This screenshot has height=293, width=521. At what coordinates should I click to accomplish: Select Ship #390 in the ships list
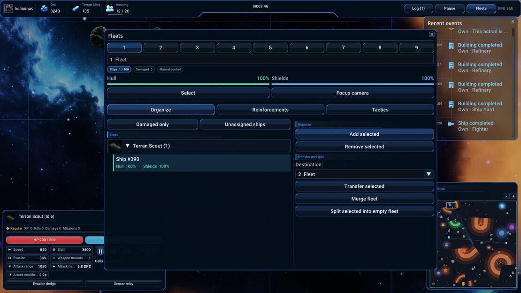(x=201, y=162)
